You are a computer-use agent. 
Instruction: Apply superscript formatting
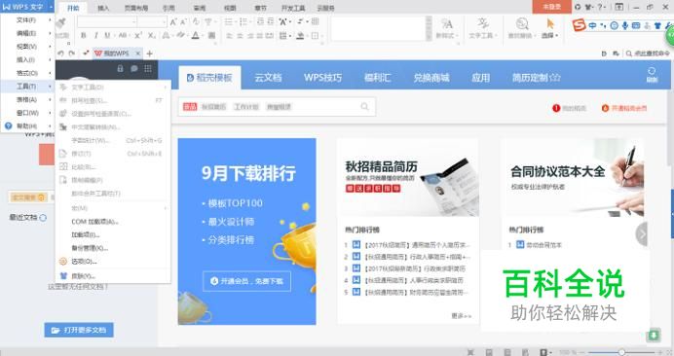[x=138, y=36]
